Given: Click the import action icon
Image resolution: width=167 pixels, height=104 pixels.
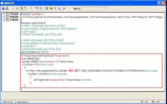Looking at the screenshot, I should tap(59, 8).
